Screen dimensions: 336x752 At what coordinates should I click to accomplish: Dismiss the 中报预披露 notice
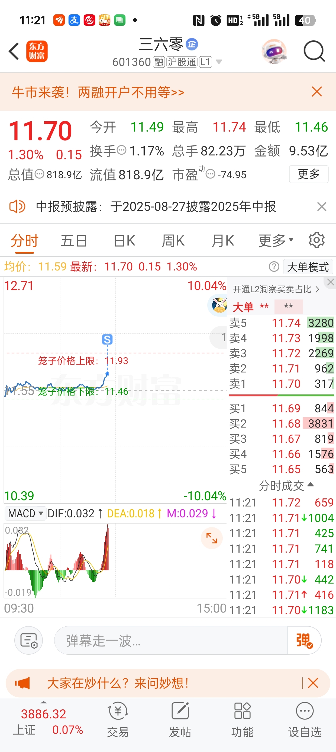(322, 207)
